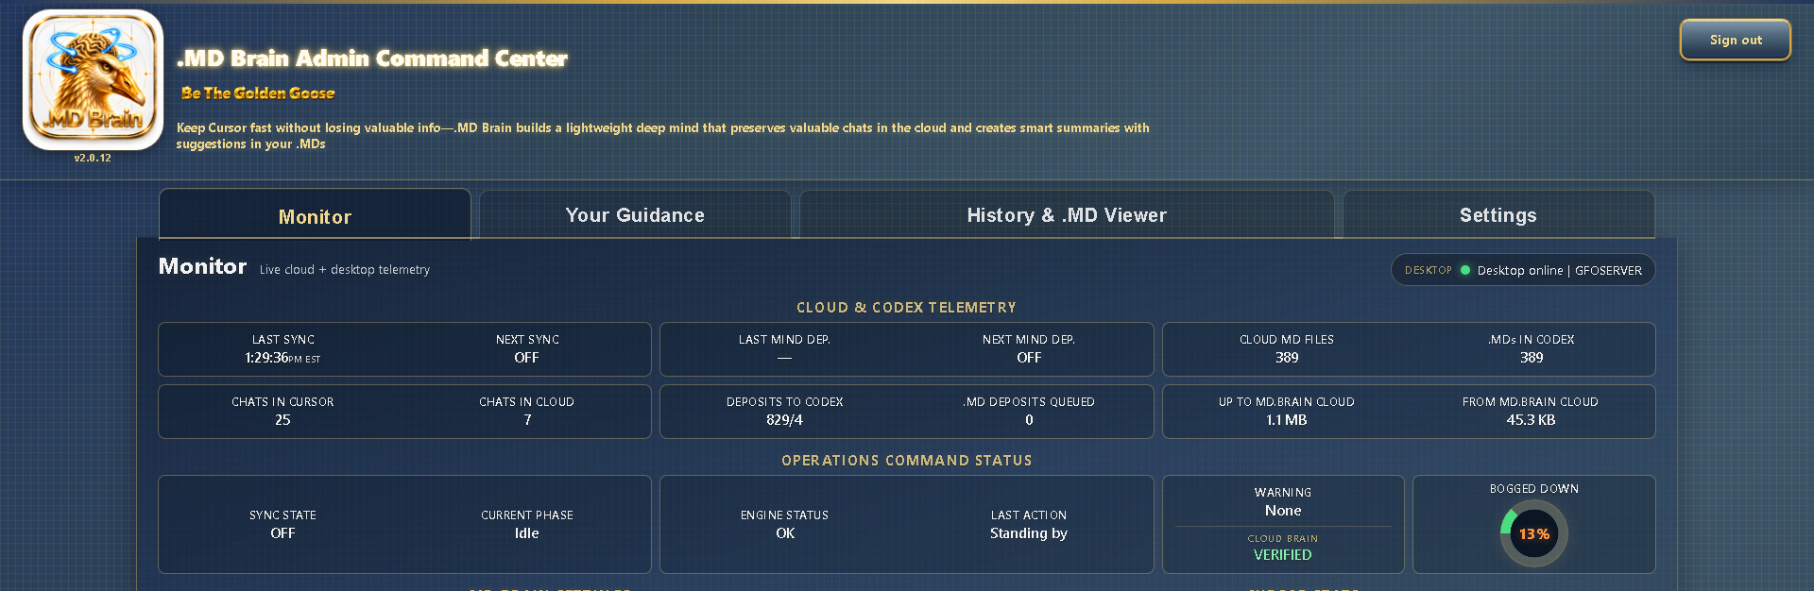Click the Next Sync OFF value
Screen dimensions: 1814x591
(526, 358)
